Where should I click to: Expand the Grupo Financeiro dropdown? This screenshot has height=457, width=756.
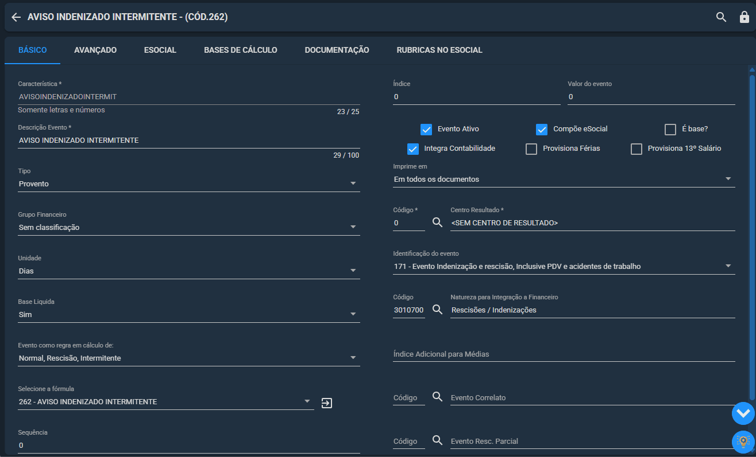click(x=189, y=227)
